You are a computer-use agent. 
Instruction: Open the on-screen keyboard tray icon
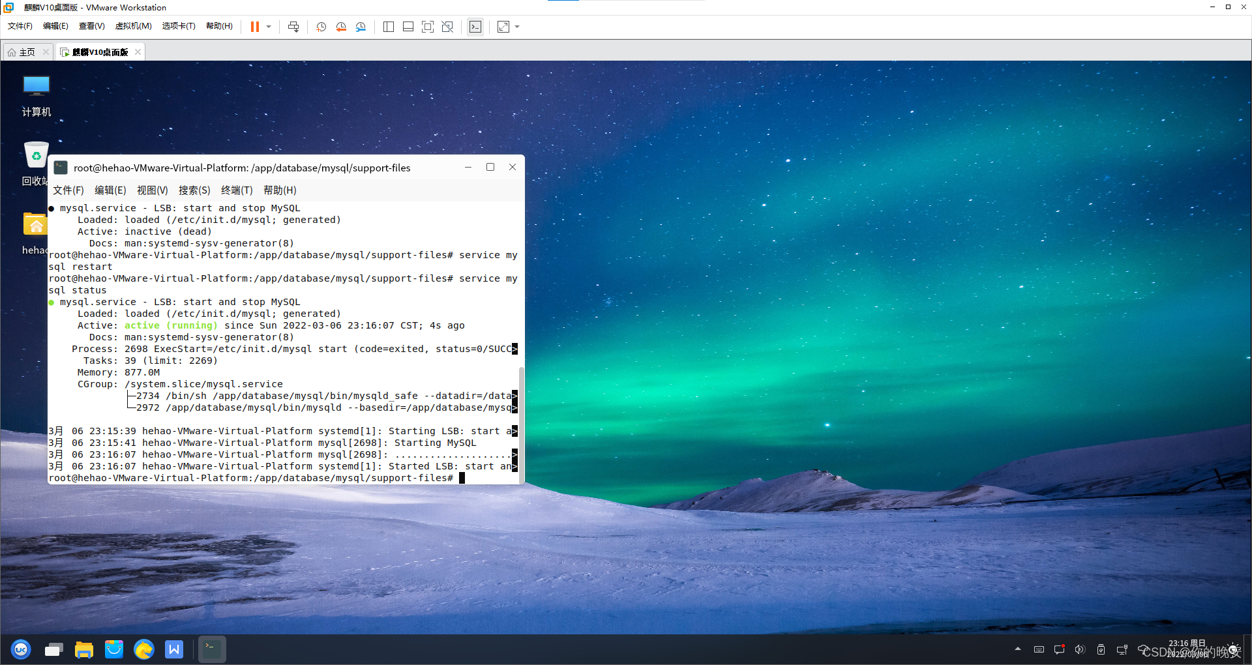pyautogui.click(x=1039, y=649)
